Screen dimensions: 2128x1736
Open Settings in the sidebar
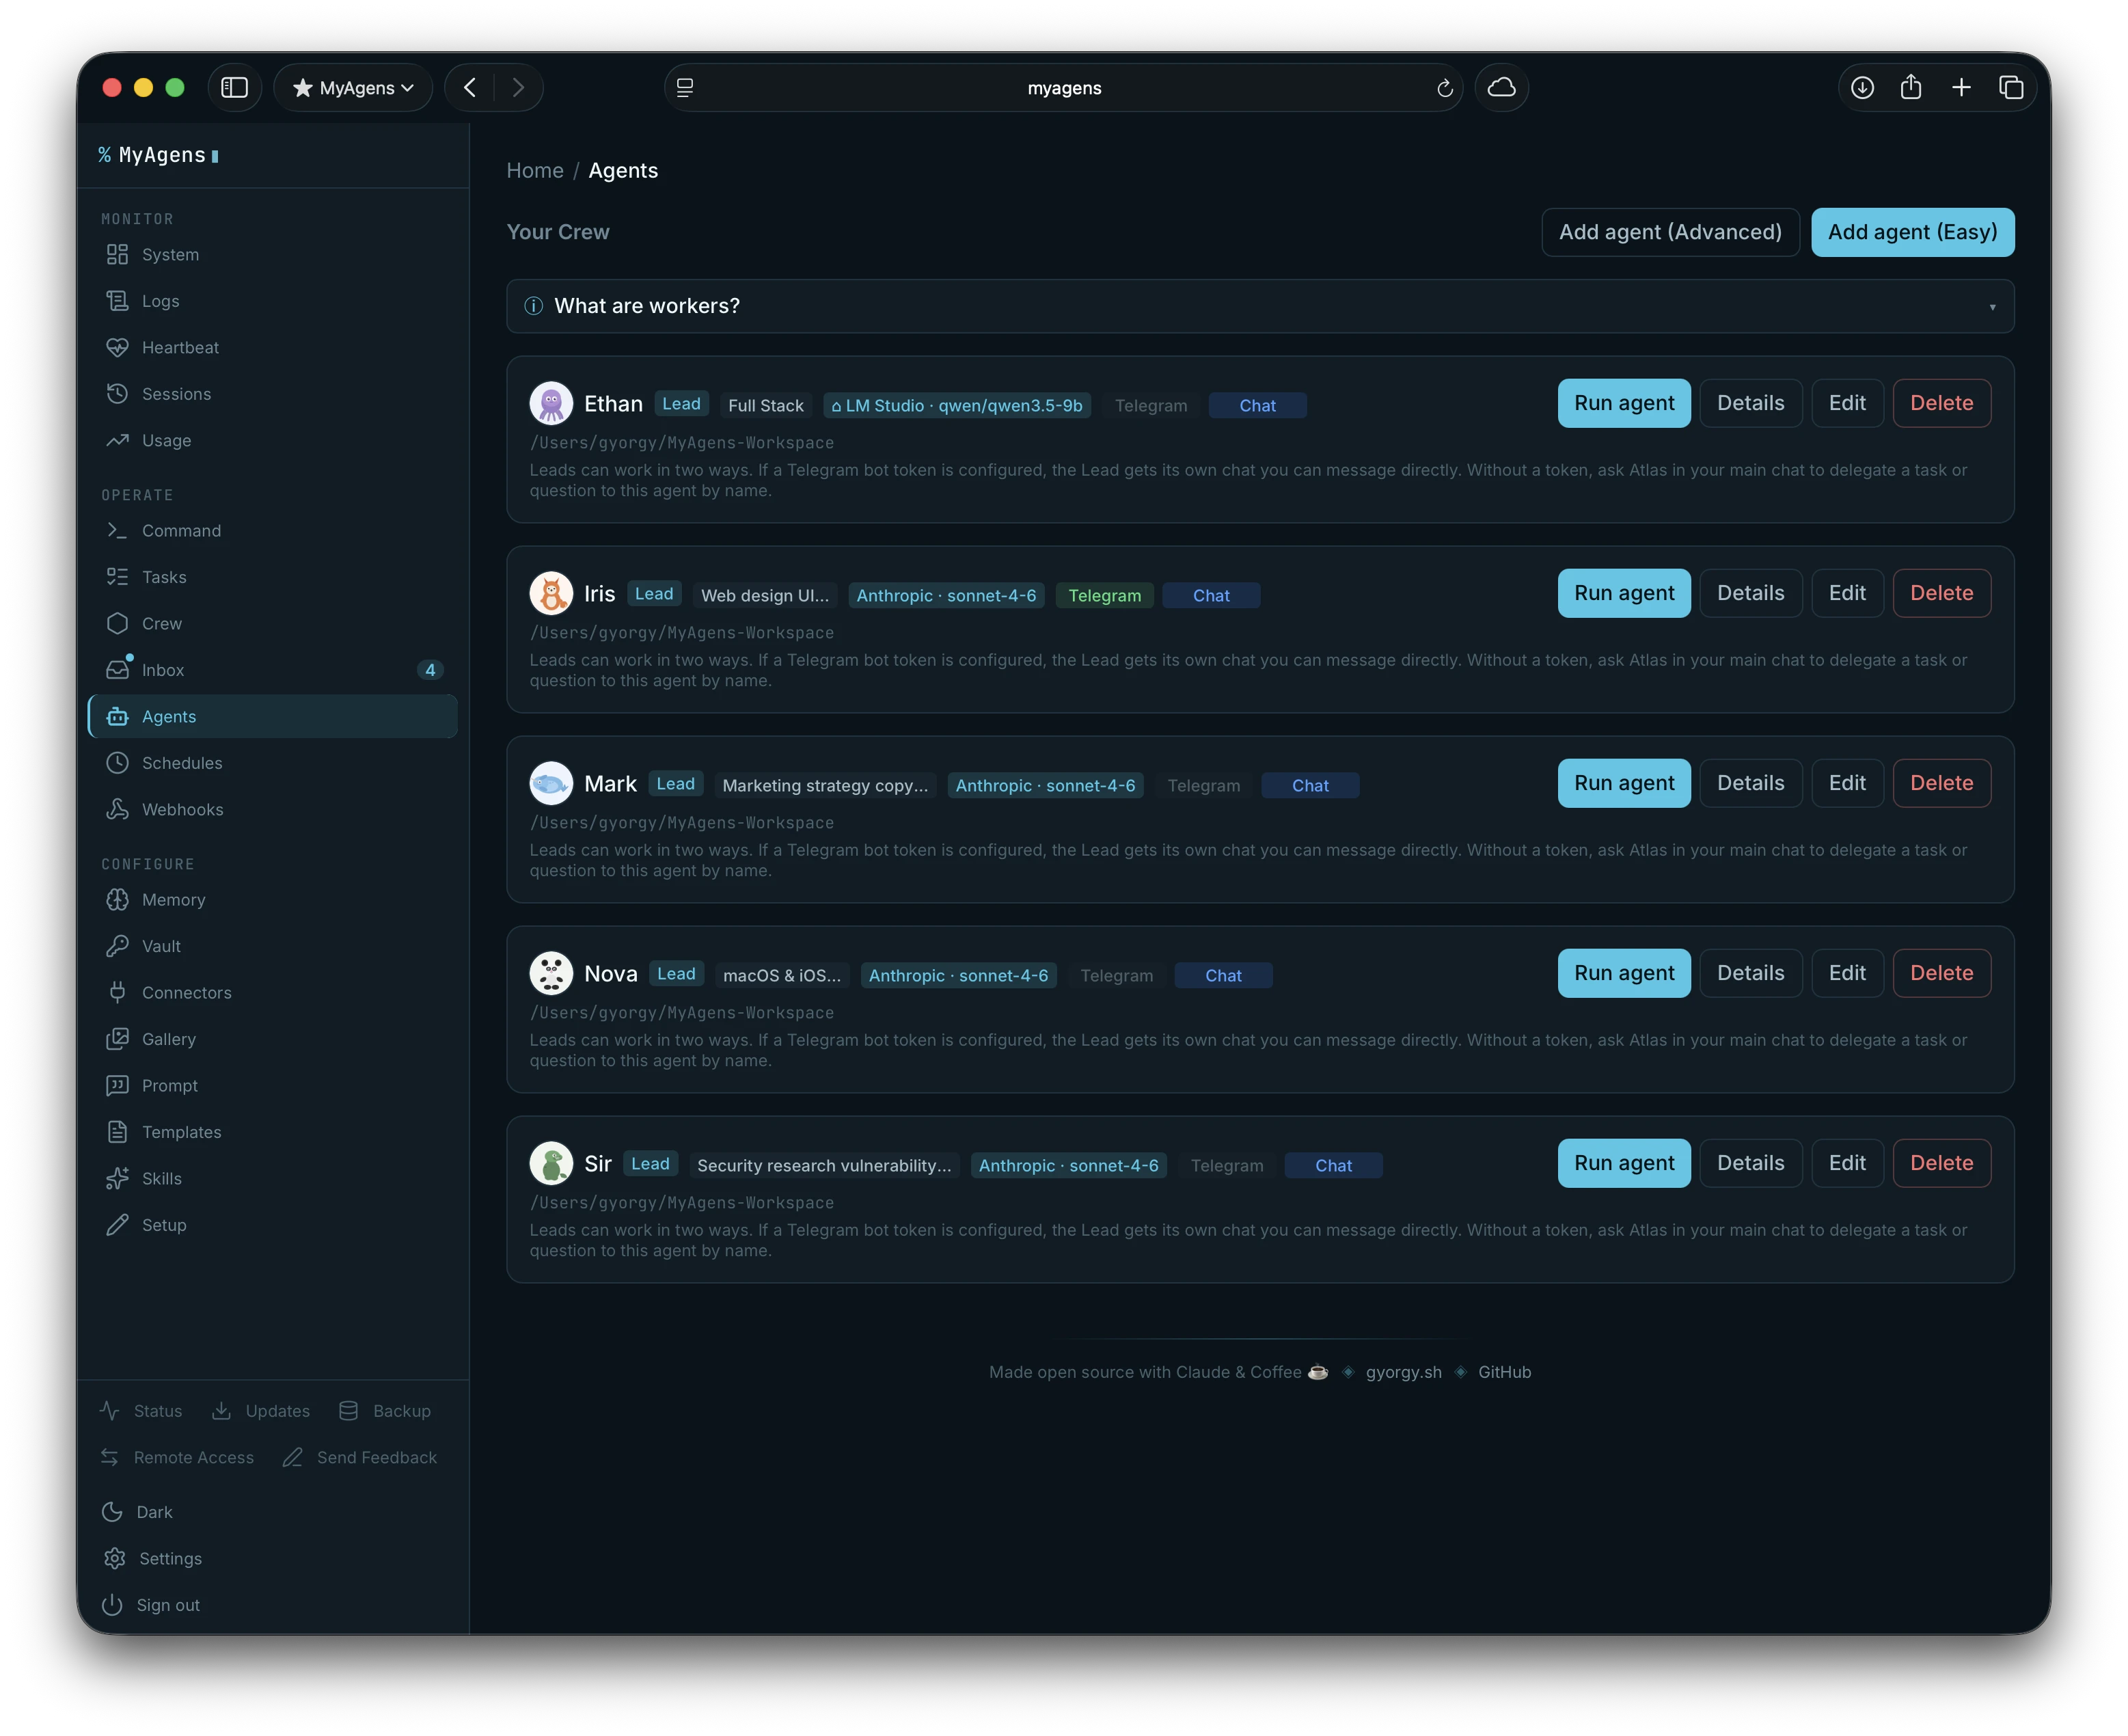(153, 1558)
